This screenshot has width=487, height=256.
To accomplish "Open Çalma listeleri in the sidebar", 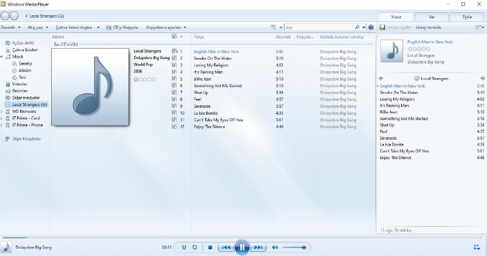I will pos(25,50).
